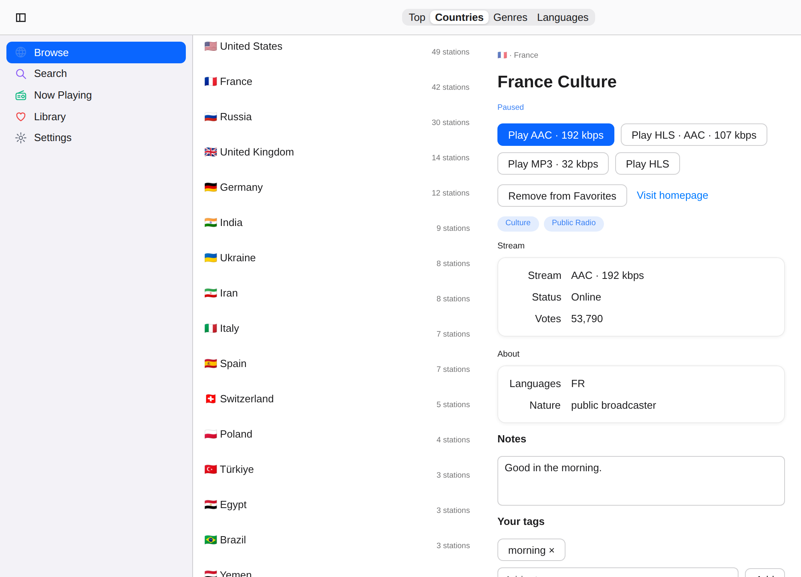Click the Browse globe icon
The height and width of the screenshot is (577, 801).
(21, 52)
